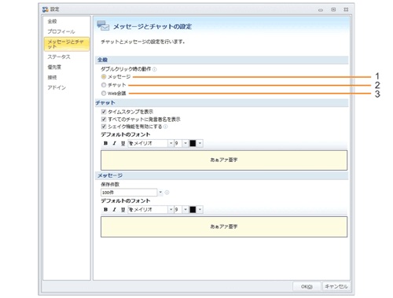Toggle the シェイク機能を有効にする checkbox
Image resolution: width=393 pixels, height=298 pixels.
coord(104,127)
